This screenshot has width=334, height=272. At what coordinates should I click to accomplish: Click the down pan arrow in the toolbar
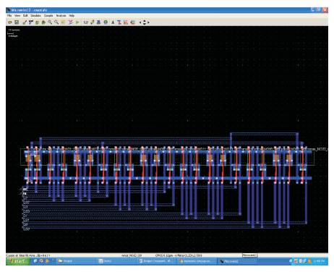145,24
